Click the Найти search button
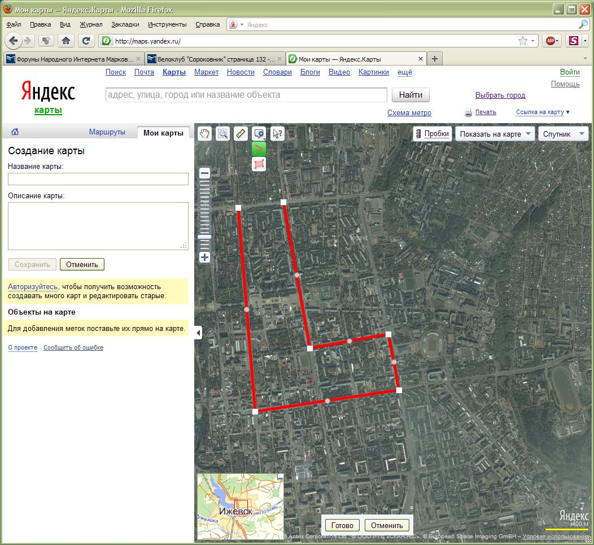Screen dimensions: 594x545 (x=410, y=95)
